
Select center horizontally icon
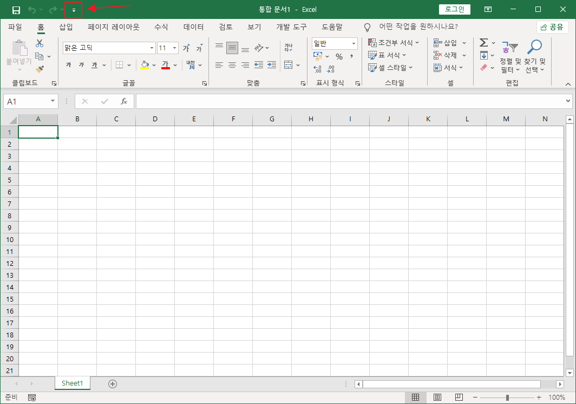click(232, 65)
